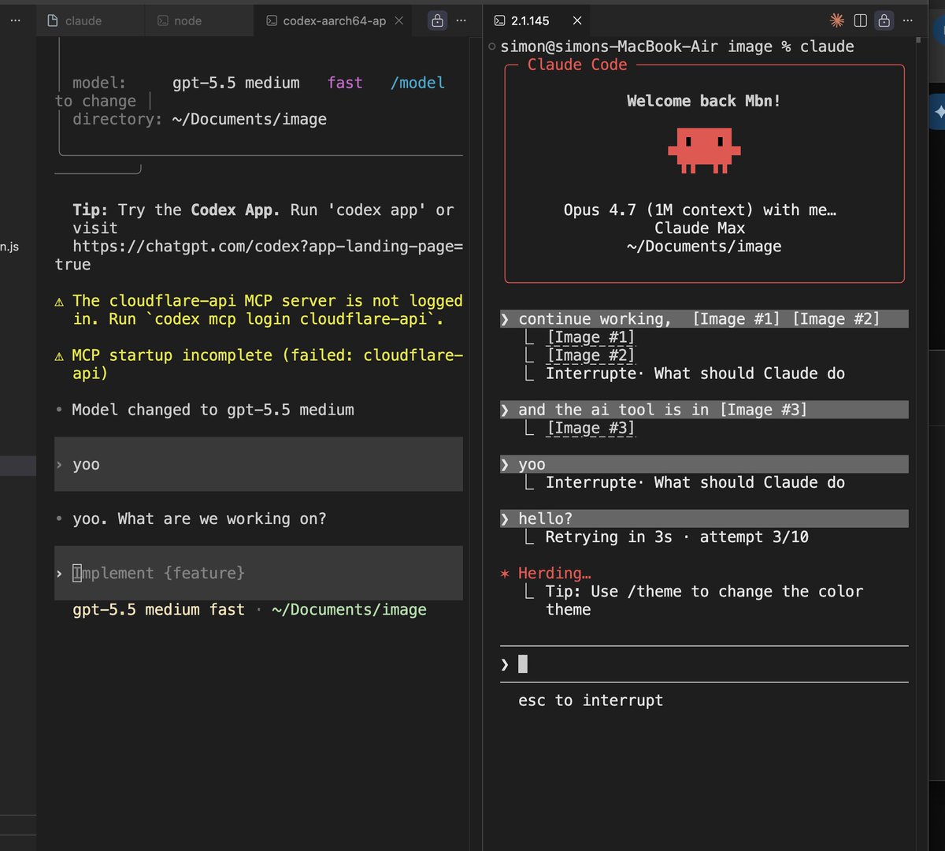Click the 'fast' label in Codex model line
Screen dimensions: 945x851
point(345,83)
